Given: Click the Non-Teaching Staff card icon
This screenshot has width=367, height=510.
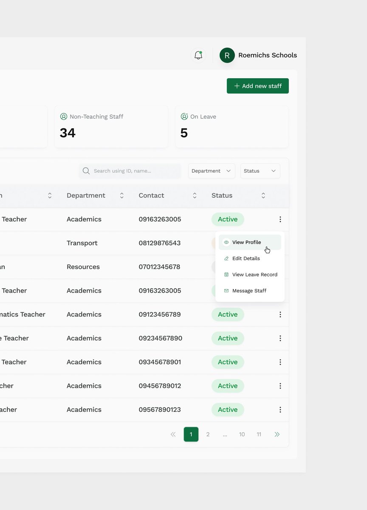Looking at the screenshot, I should pyautogui.click(x=64, y=116).
